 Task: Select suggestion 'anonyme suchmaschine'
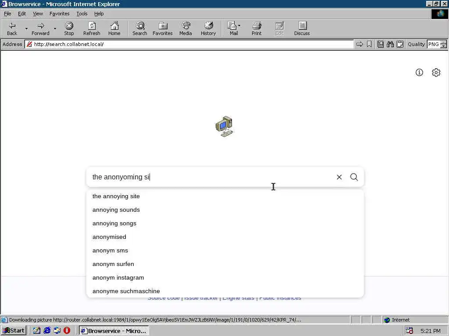[x=225, y=291]
